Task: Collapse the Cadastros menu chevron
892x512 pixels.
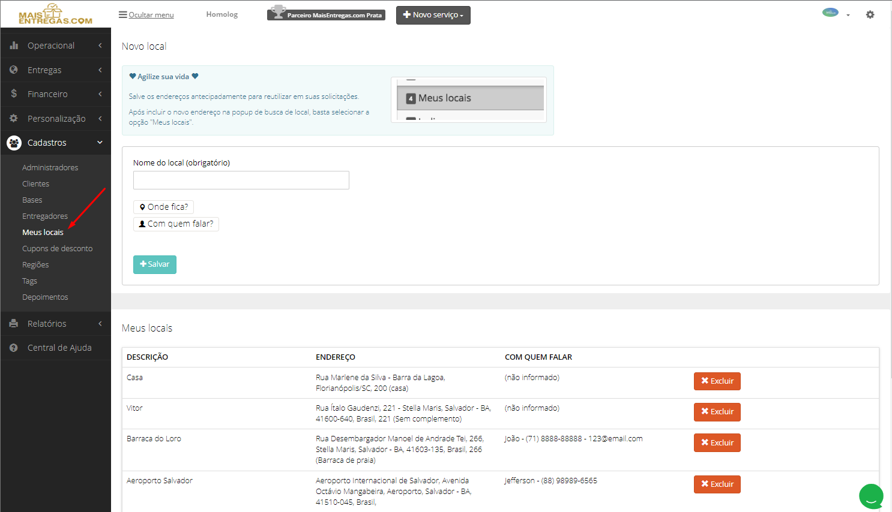Action: [100, 143]
